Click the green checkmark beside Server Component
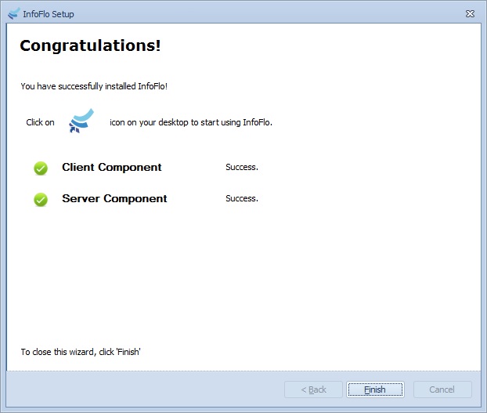The image size is (487, 413). (x=41, y=199)
